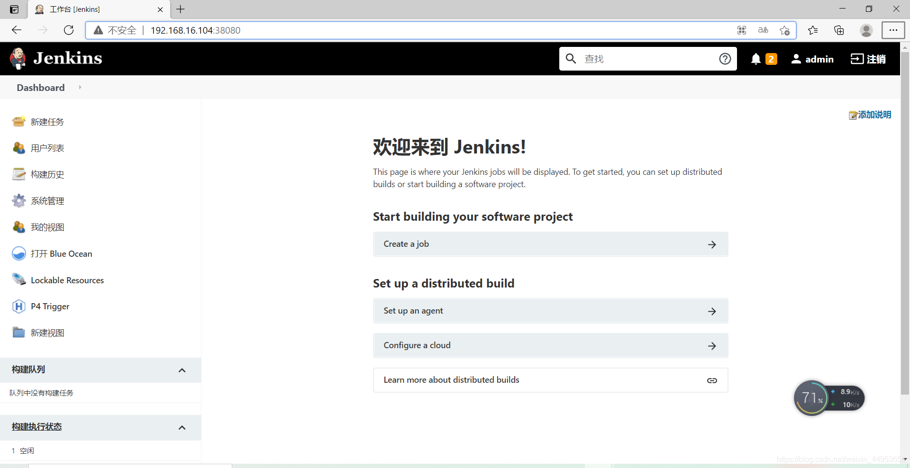Add this page to favorites star
Screen dimensions: 910x468
point(784,30)
